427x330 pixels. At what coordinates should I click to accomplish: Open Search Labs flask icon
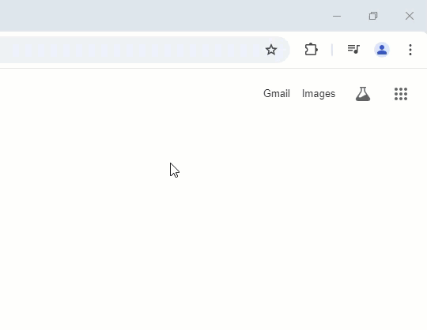(x=363, y=94)
